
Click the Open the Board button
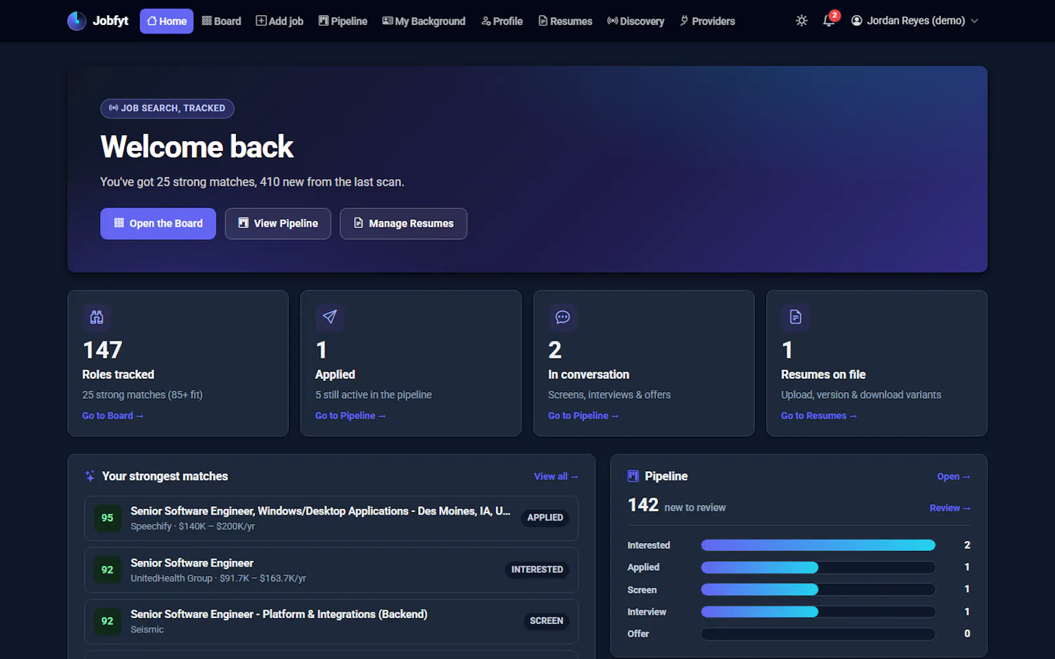(158, 223)
